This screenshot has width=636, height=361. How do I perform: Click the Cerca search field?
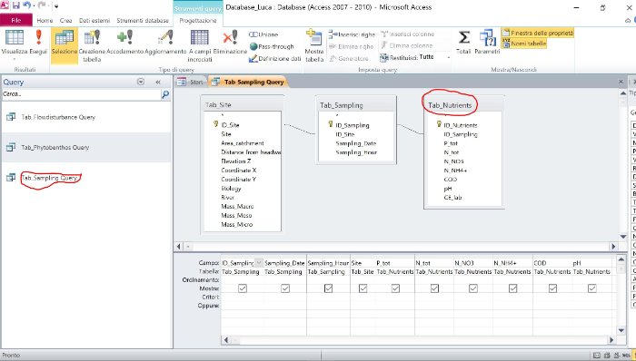81,94
